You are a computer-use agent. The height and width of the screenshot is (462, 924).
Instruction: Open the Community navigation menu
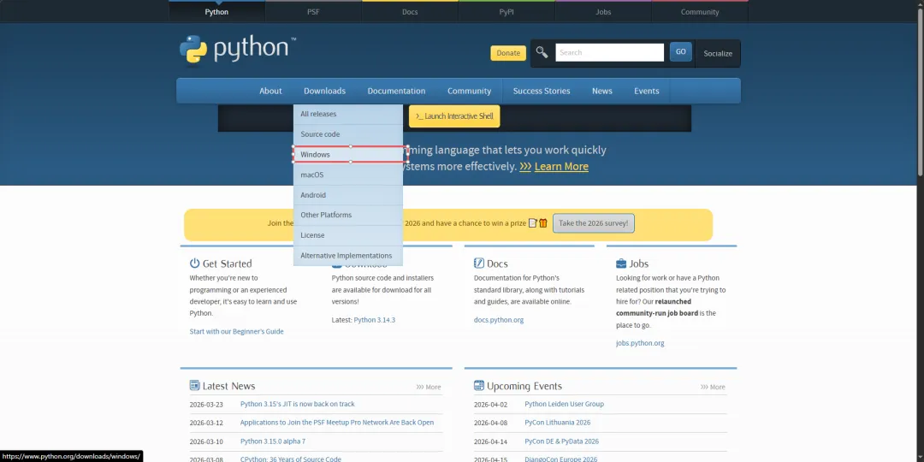click(469, 91)
